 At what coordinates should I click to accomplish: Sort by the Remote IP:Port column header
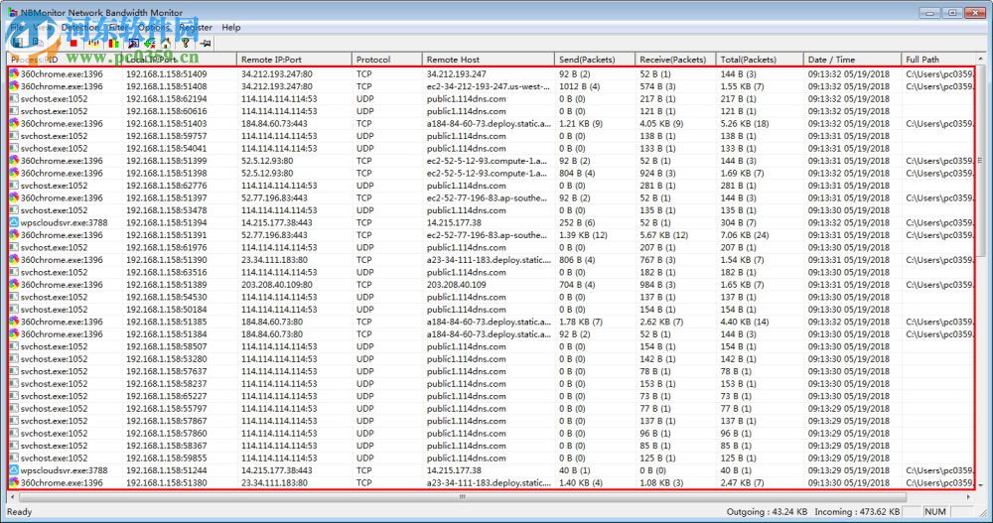pyautogui.click(x=295, y=59)
